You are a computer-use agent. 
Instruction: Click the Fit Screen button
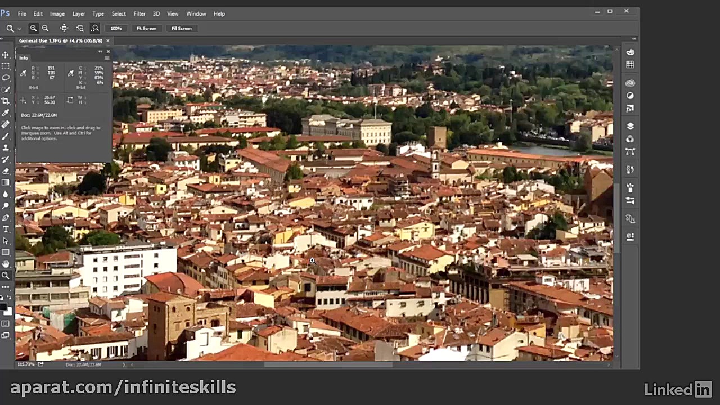[146, 28]
